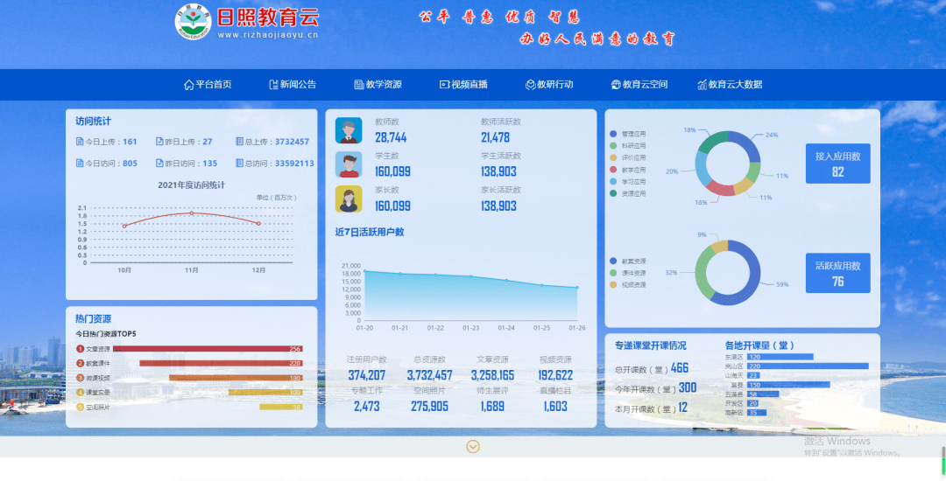Click the 岚山区 bar showing 220
The image size is (946, 481).
click(x=808, y=366)
